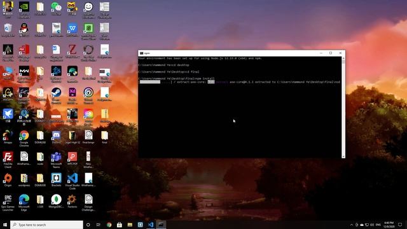
Task: Open the WPS PDF desktop shortcut
Action: pyautogui.click(x=72, y=158)
